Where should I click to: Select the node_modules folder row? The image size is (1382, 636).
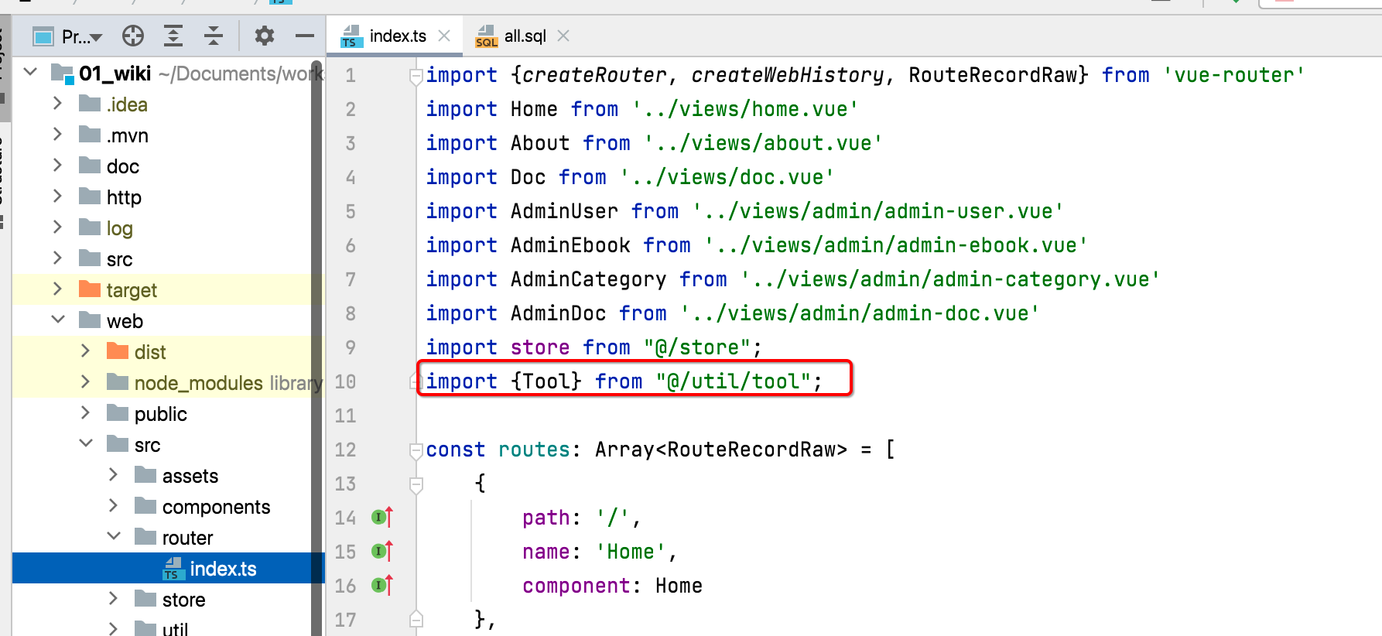pyautogui.click(x=162, y=382)
